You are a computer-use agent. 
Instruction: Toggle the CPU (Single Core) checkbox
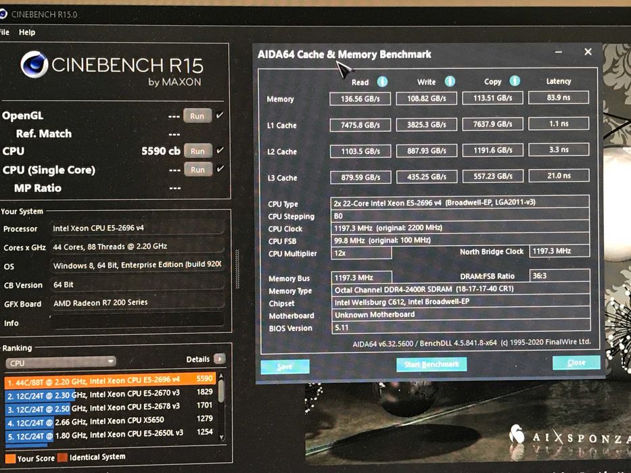(220, 169)
